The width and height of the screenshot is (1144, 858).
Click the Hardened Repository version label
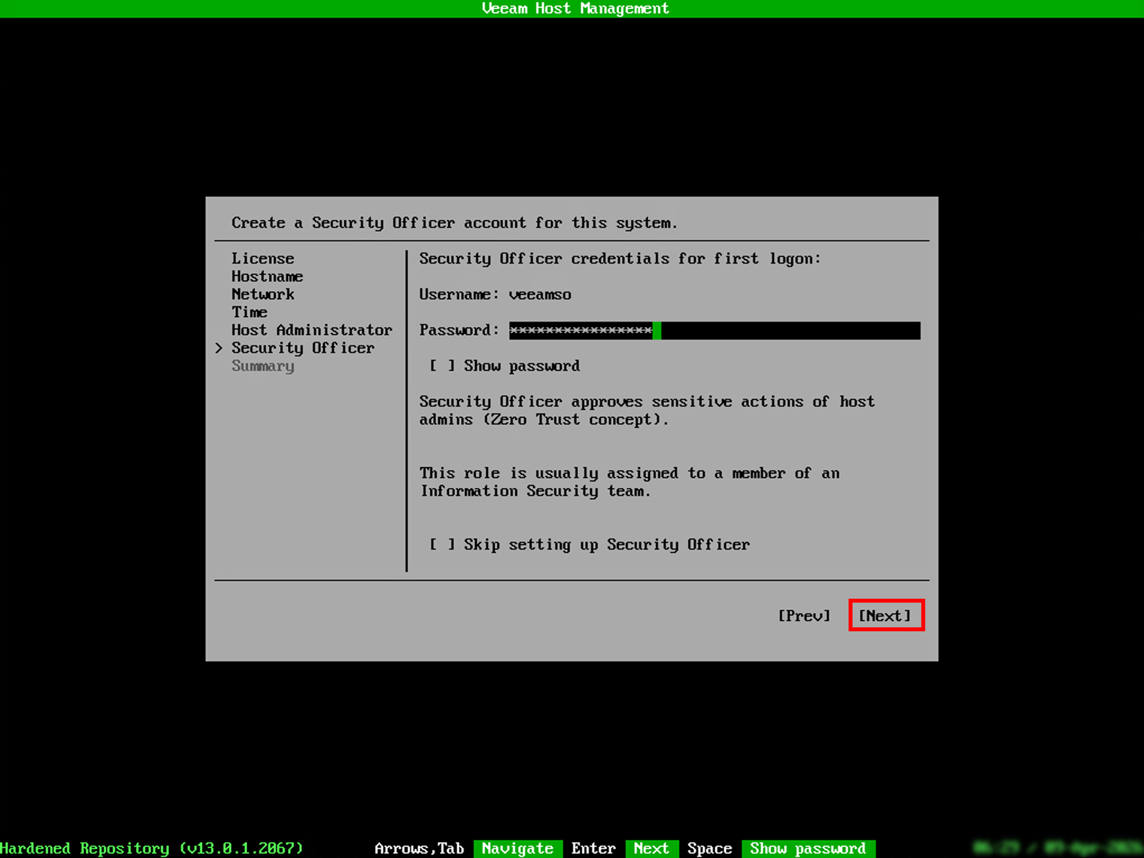(151, 848)
